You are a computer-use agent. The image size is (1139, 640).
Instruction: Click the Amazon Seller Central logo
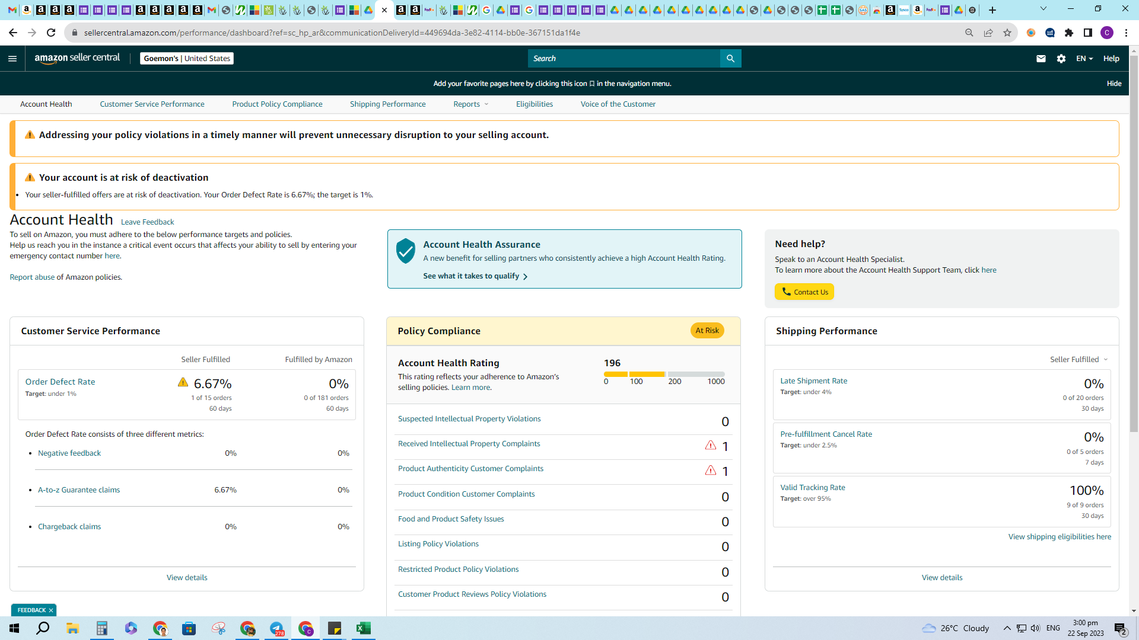tap(77, 58)
